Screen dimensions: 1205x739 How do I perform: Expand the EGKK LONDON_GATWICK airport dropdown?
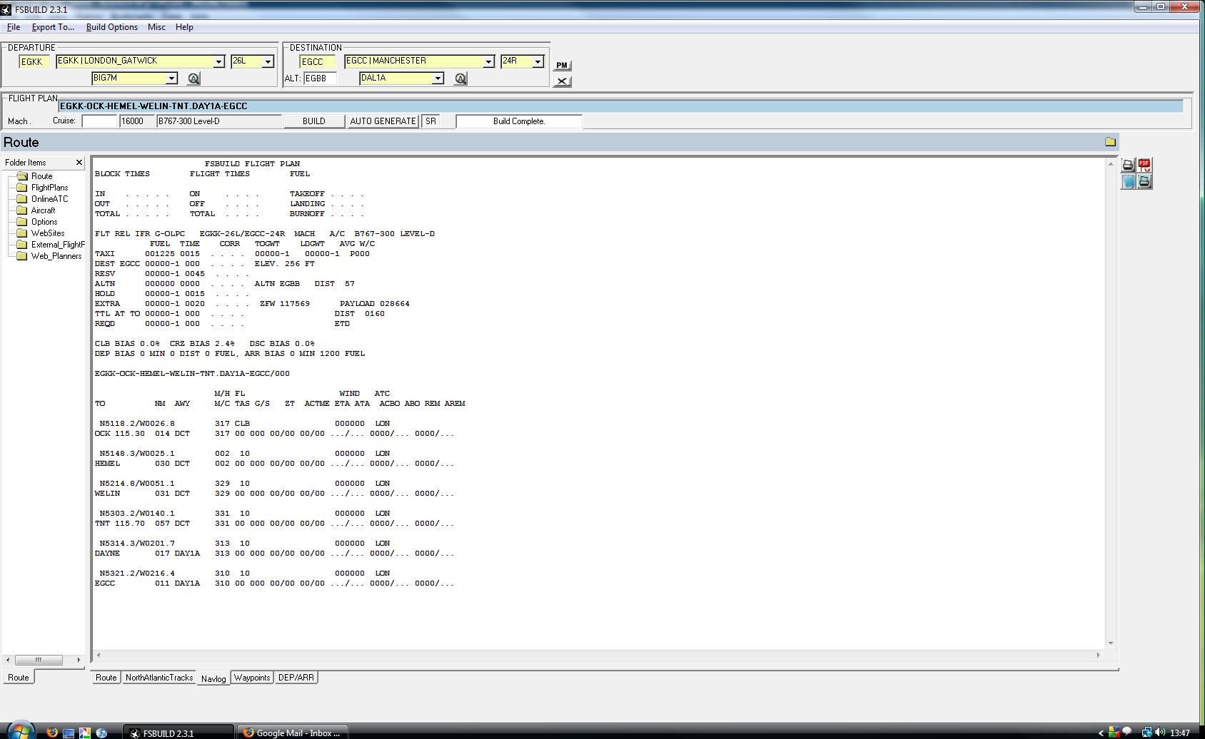218,61
